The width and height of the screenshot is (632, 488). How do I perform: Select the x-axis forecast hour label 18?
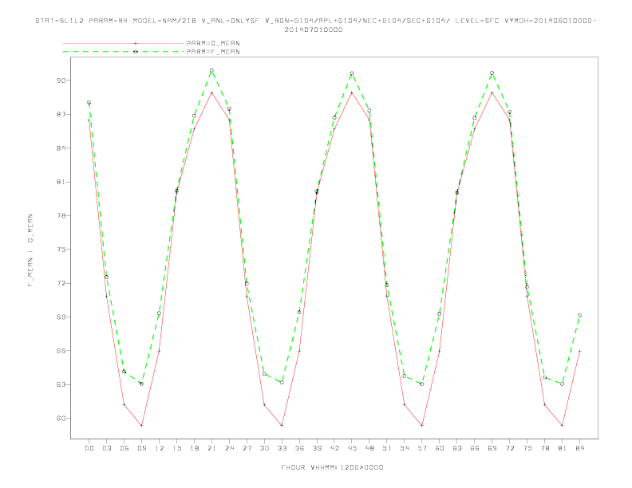(194, 448)
